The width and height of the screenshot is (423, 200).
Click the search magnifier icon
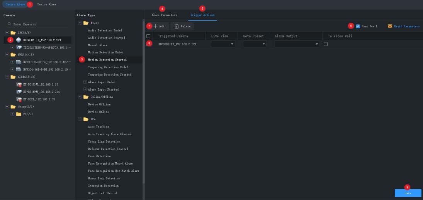(9, 24)
